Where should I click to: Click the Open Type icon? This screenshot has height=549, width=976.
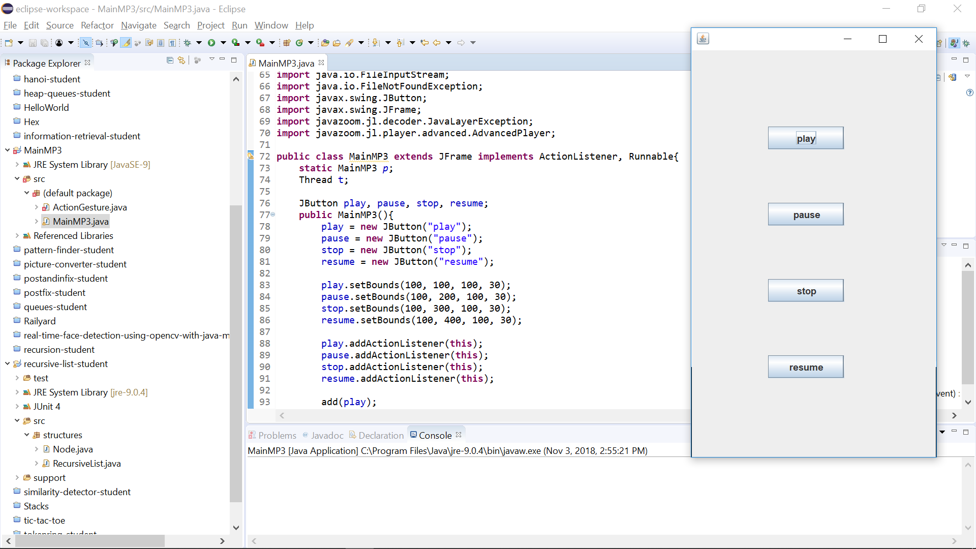(325, 43)
